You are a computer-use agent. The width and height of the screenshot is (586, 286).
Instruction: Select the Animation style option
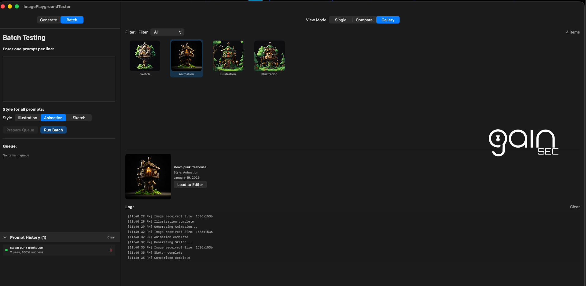53,118
